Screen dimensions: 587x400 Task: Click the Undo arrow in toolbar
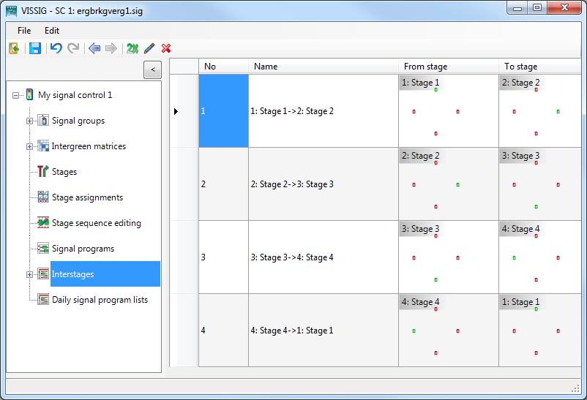(56, 48)
